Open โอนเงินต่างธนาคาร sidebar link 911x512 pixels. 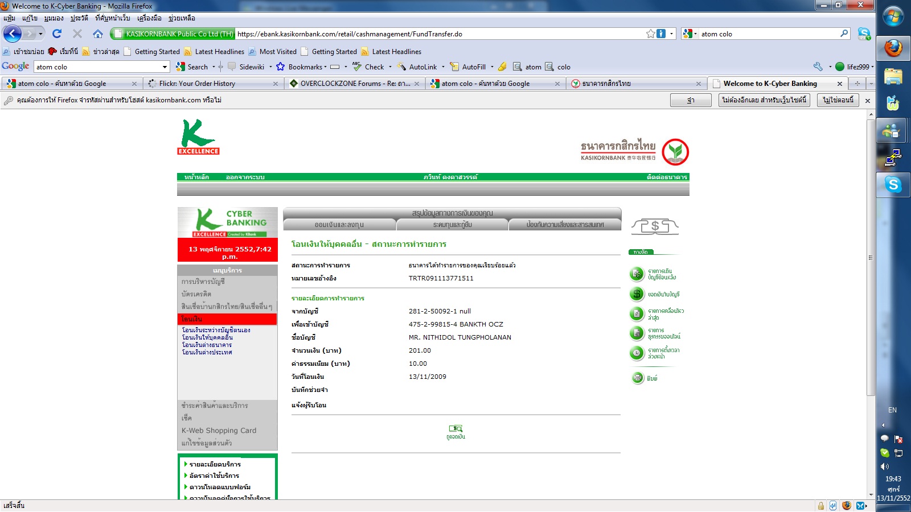[x=207, y=345]
